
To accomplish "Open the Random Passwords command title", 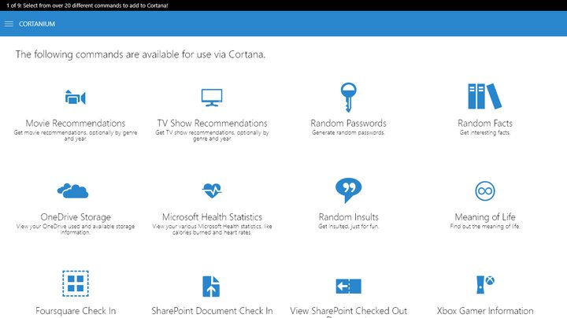I will 348,124.
